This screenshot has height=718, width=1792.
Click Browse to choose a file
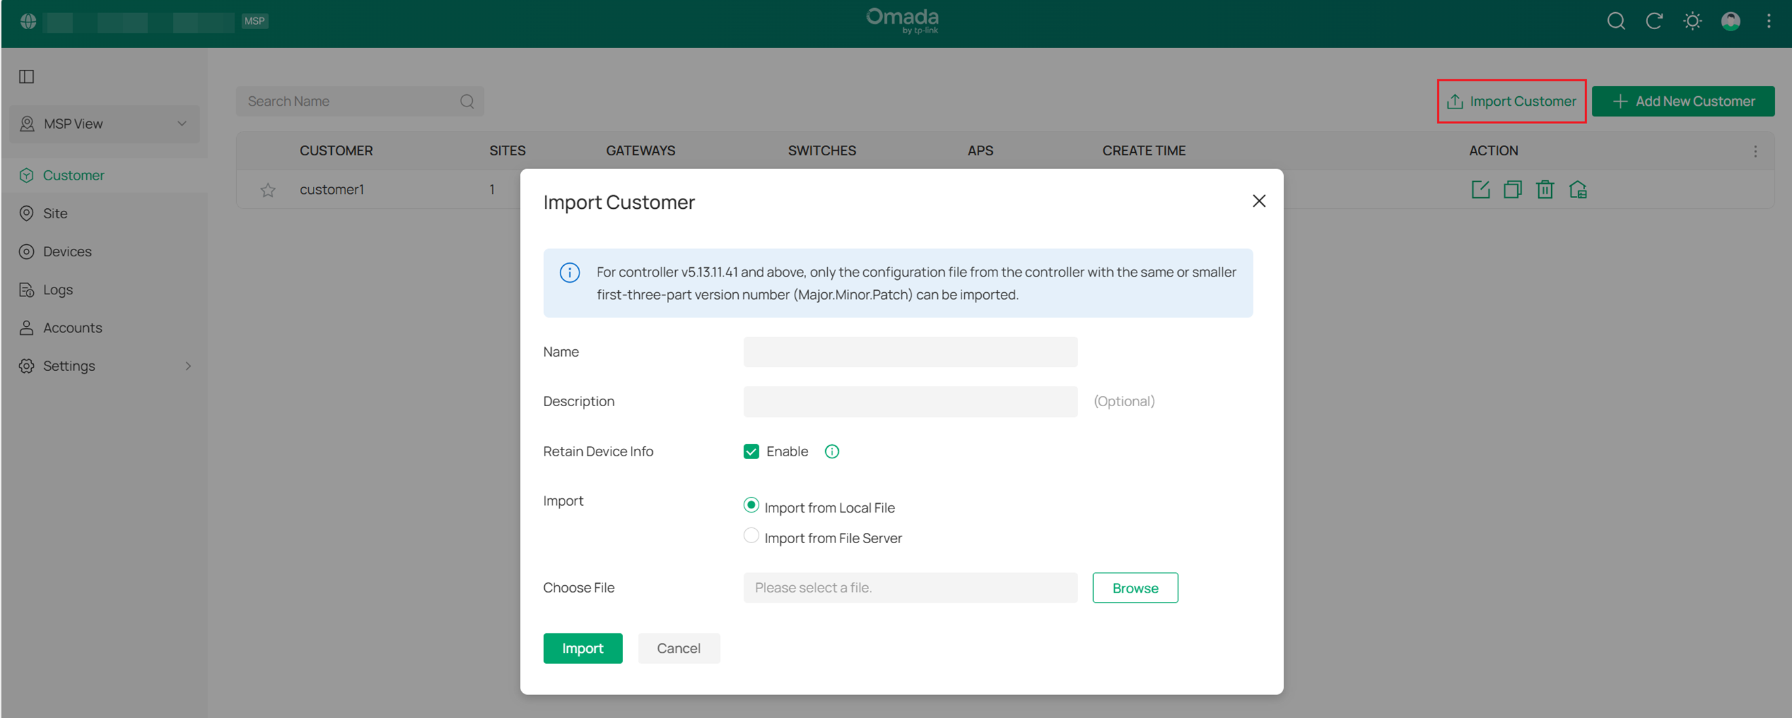pos(1135,587)
